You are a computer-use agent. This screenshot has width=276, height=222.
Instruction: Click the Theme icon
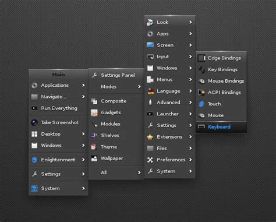[94, 147]
